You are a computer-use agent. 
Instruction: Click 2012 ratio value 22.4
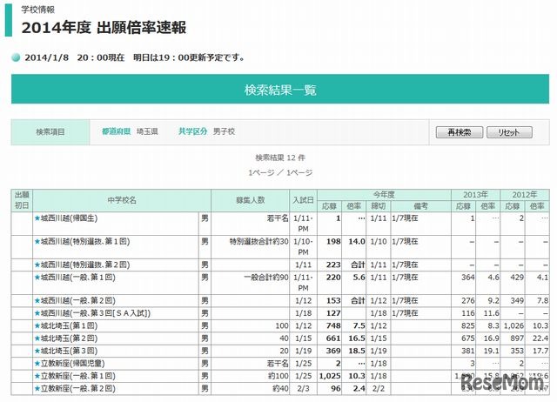tap(540, 338)
